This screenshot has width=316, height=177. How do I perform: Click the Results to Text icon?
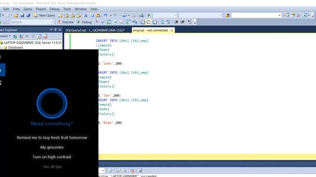tap(143, 22)
